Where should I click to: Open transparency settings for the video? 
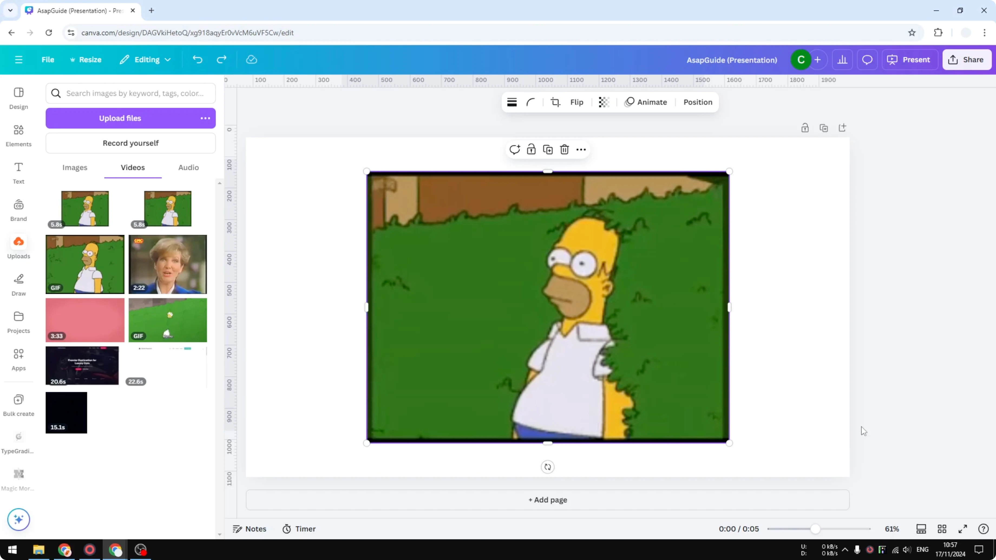pyautogui.click(x=604, y=102)
